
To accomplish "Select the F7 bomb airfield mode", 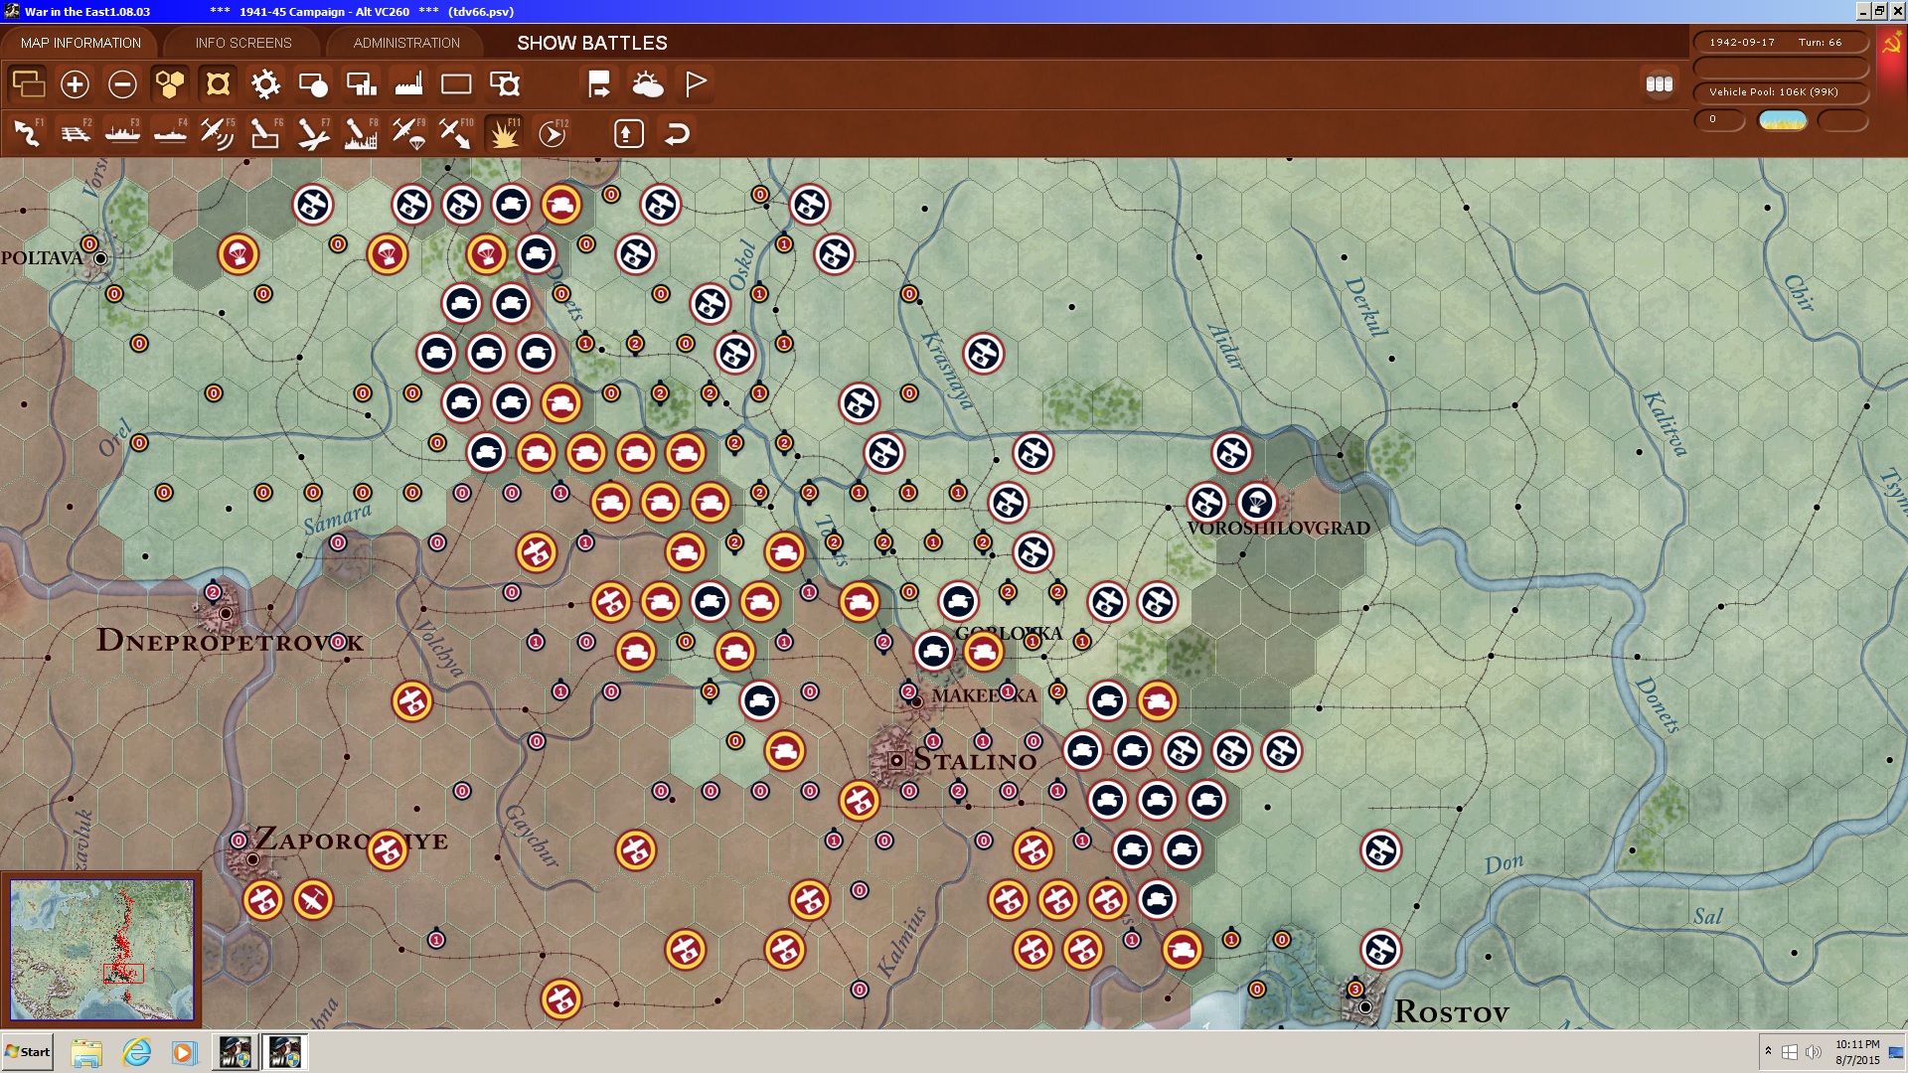I will click(313, 133).
